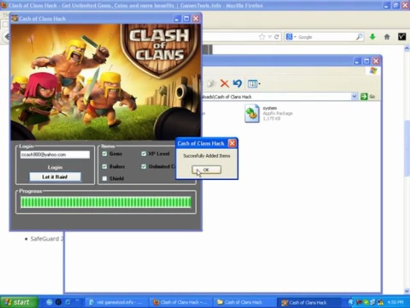Screen dimensions: 410x308
Task: Open Firefox URL history dropdown arrow
Action: (x=270, y=37)
